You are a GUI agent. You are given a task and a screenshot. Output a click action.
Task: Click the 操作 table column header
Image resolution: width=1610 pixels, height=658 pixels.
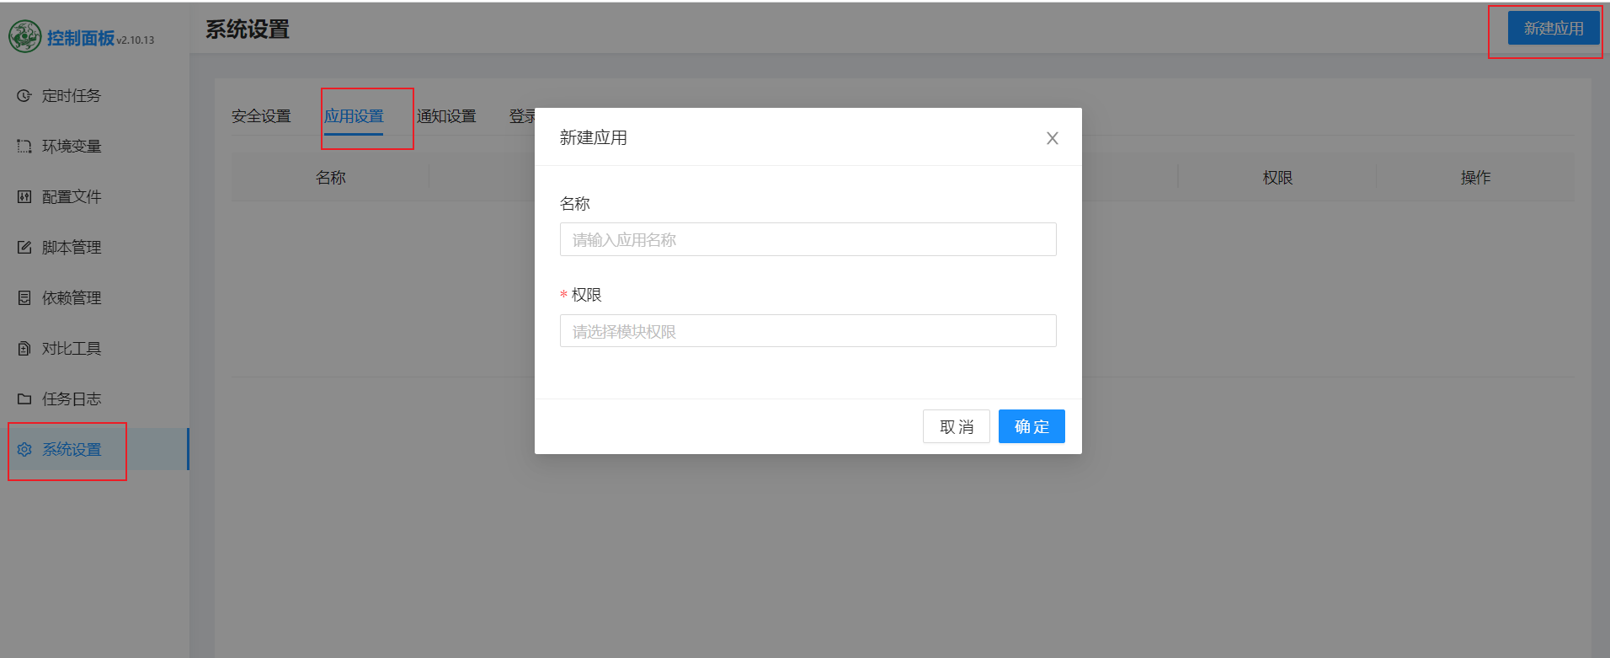(1475, 178)
